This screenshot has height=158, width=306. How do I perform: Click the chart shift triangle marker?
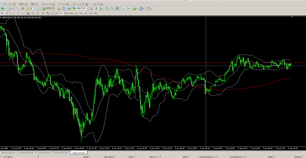[292, 17]
